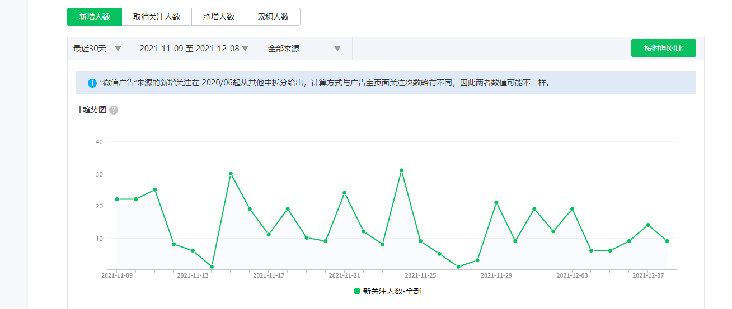Viewport: 732px width, 309px height.
Task: Click the 2021-12-07 x-axis label
Action: pos(648,275)
